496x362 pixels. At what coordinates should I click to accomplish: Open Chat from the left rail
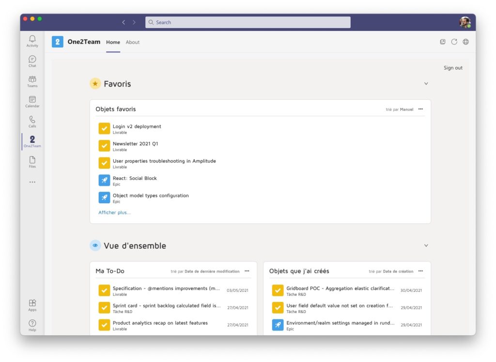point(32,61)
